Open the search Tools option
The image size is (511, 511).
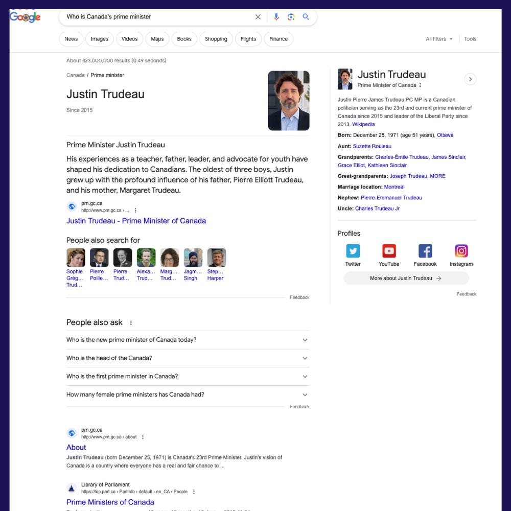point(470,39)
